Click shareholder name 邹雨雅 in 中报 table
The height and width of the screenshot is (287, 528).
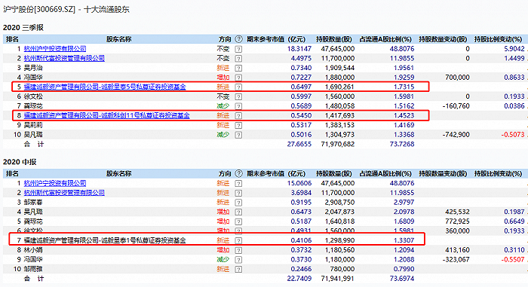tap(33, 269)
